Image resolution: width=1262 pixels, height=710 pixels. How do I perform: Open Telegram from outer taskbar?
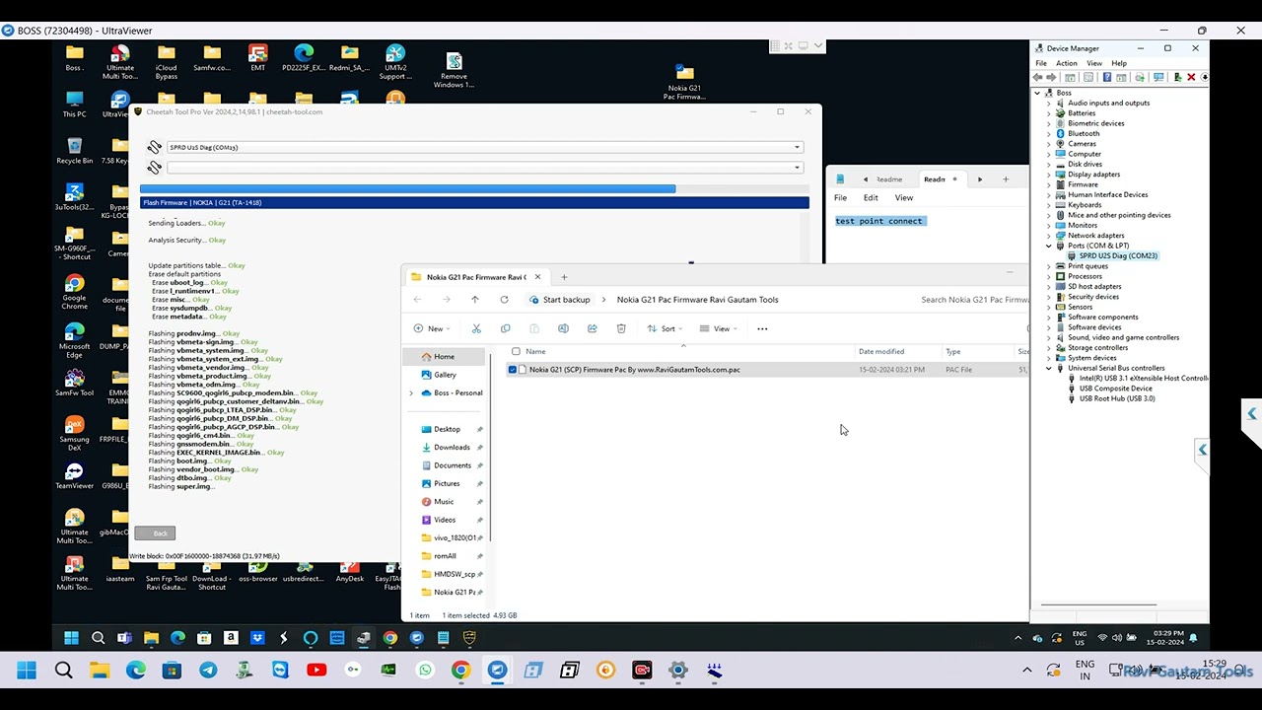[208, 671]
